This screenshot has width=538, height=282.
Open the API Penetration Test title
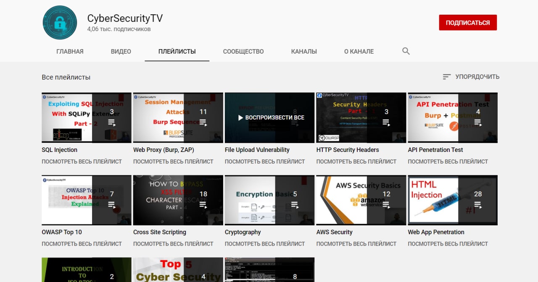[435, 150]
